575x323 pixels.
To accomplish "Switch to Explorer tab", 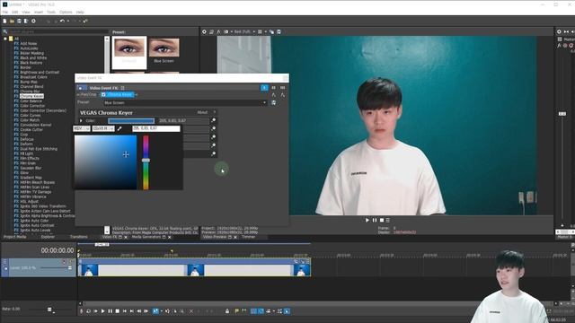I will (48, 237).
